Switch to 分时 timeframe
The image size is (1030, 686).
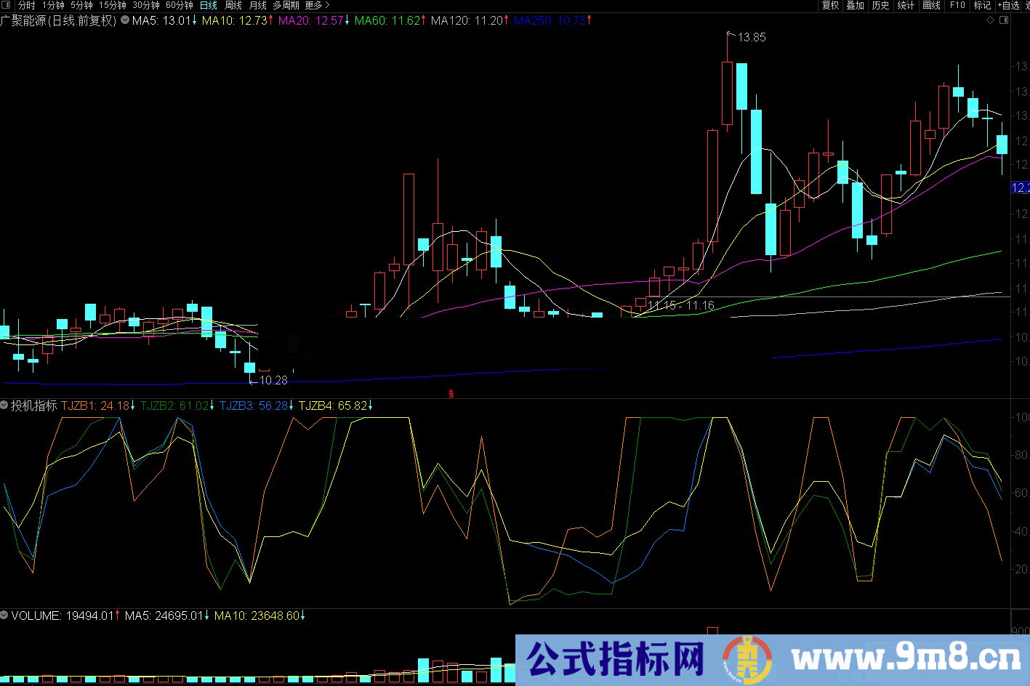[x=26, y=5]
